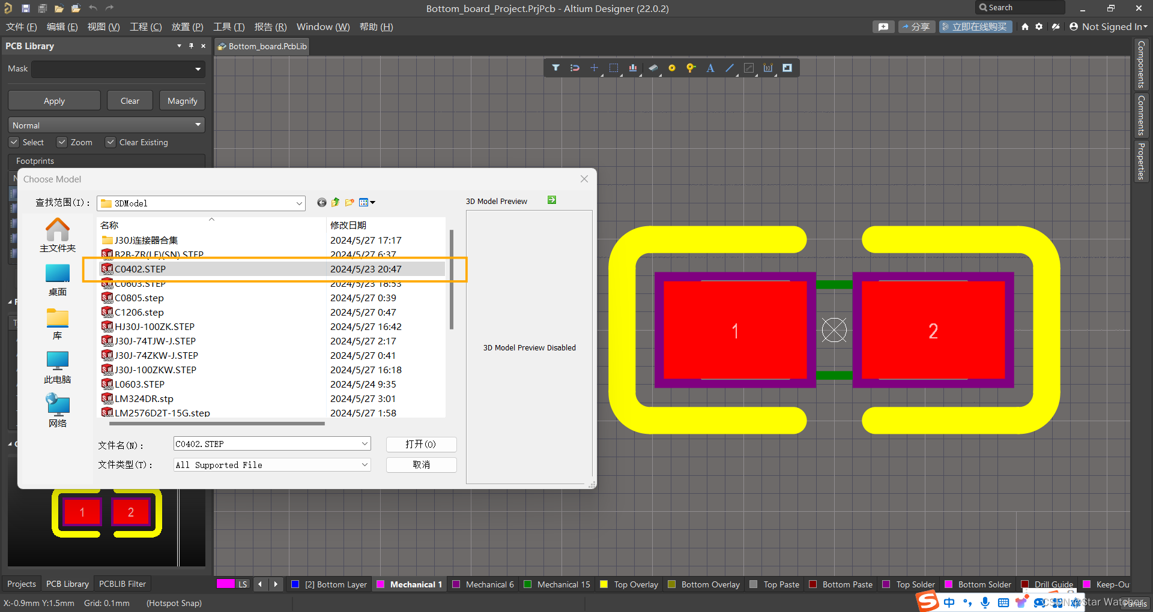
Task: Click the Search box in title bar
Action: (1020, 8)
